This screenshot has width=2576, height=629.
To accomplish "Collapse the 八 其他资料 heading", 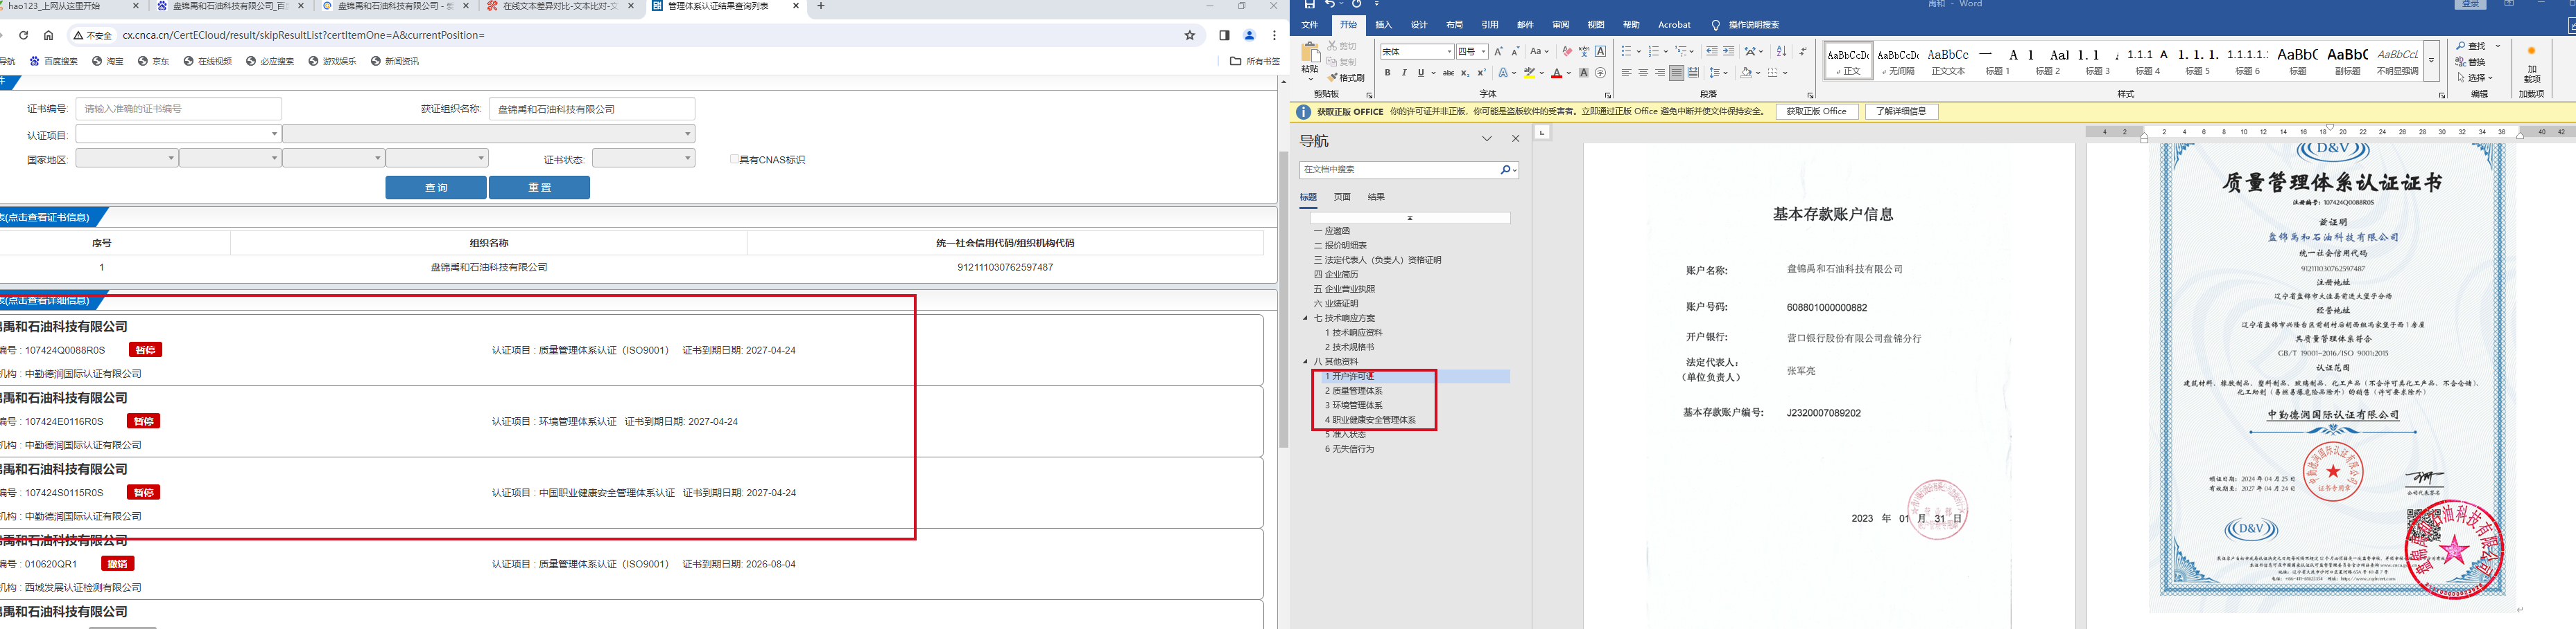I will pos(1305,361).
